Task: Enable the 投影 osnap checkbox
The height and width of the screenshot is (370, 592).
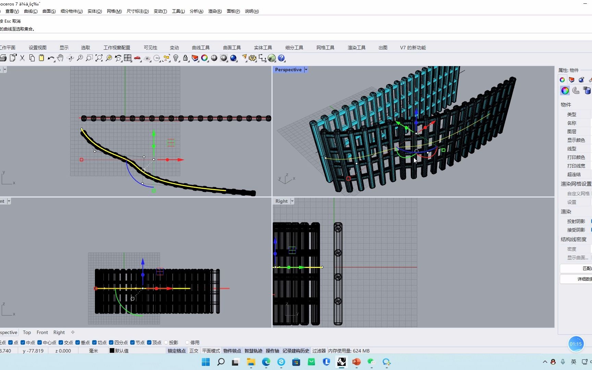Action: (166, 343)
